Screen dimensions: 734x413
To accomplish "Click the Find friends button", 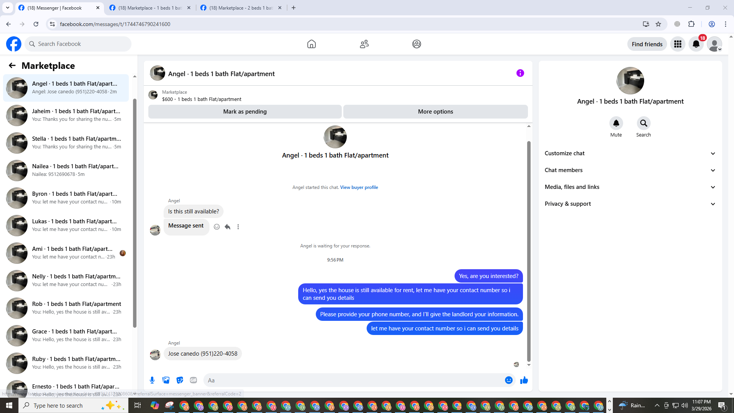I will pos(647,44).
